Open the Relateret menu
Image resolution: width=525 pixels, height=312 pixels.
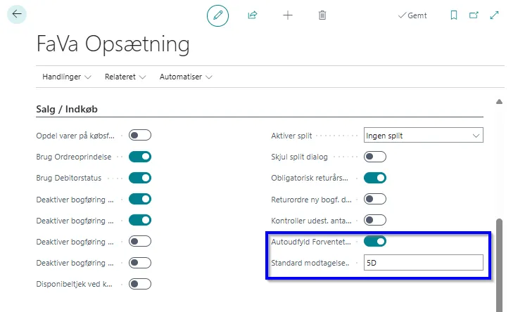click(125, 77)
